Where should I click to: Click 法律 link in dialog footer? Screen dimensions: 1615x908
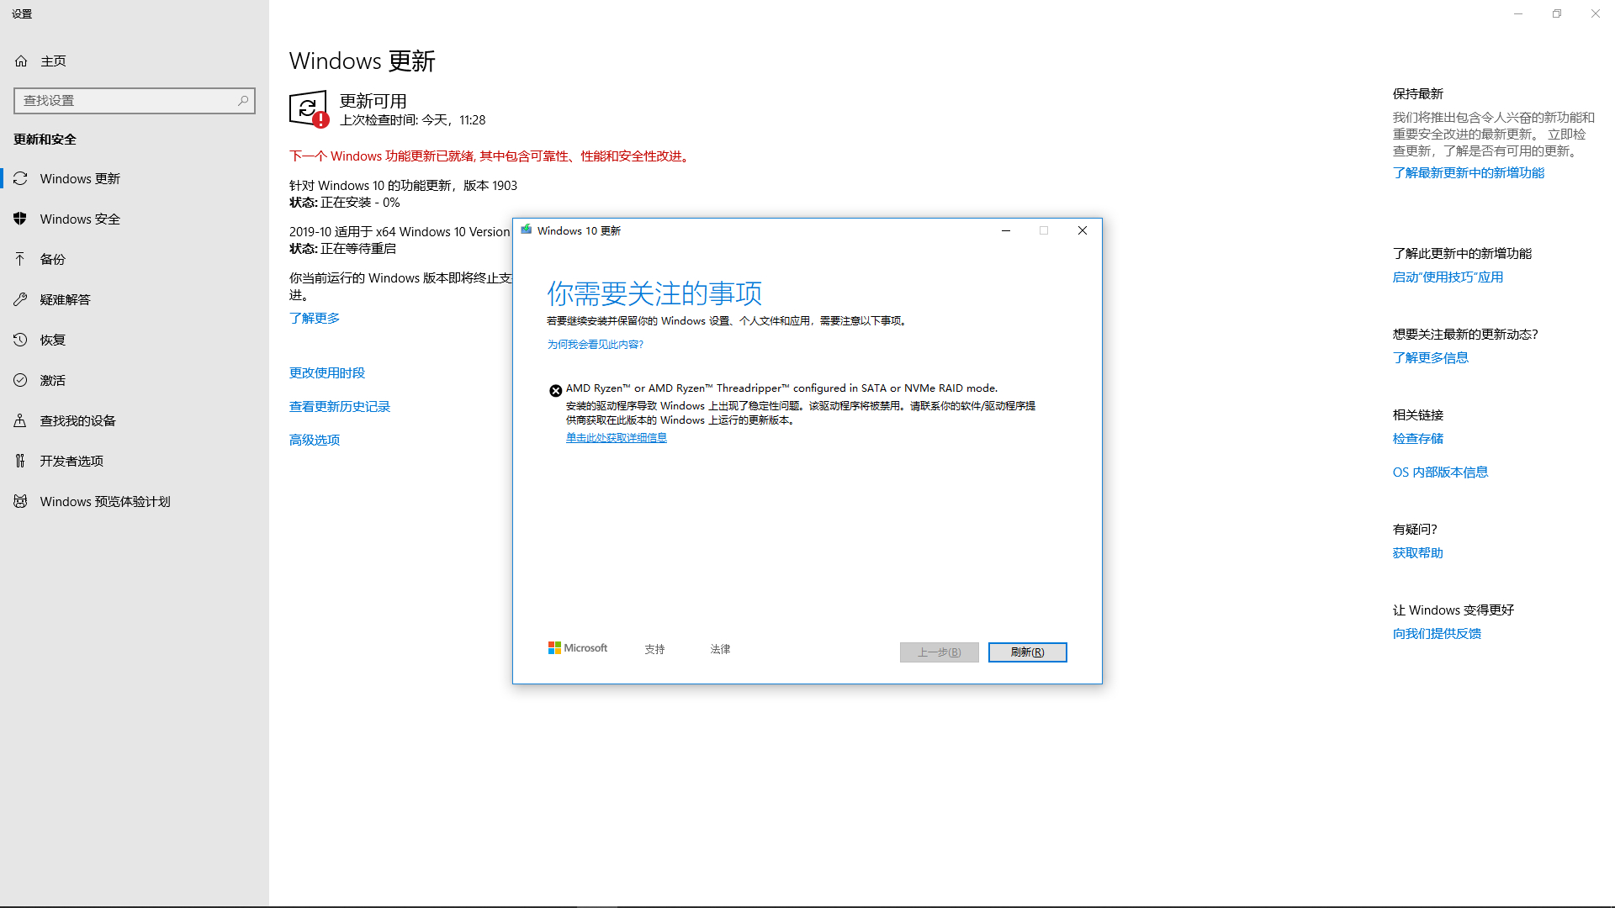pos(721,649)
